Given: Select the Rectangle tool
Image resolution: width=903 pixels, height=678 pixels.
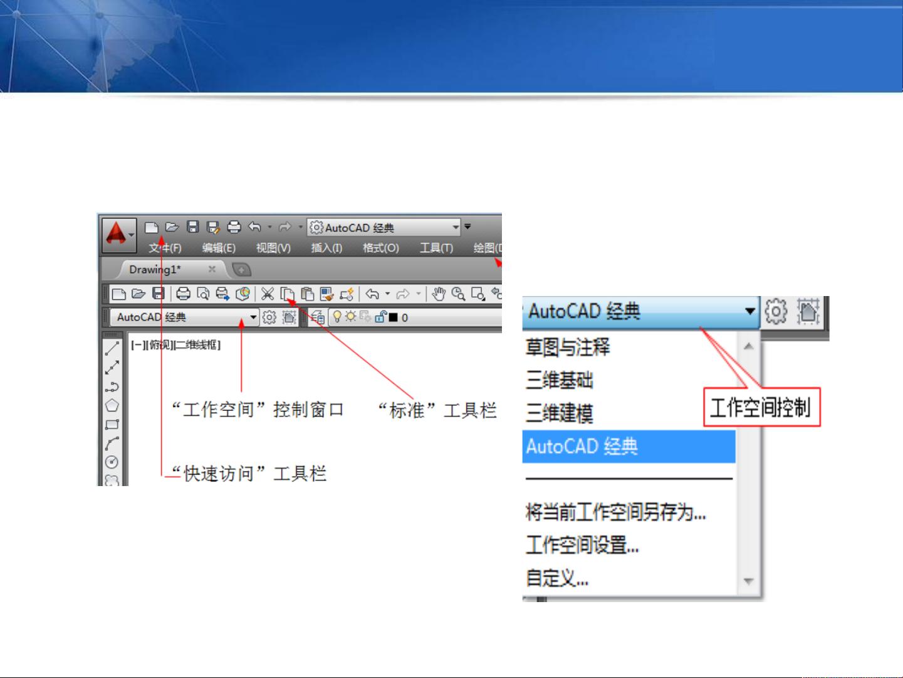Looking at the screenshot, I should pyautogui.click(x=112, y=425).
